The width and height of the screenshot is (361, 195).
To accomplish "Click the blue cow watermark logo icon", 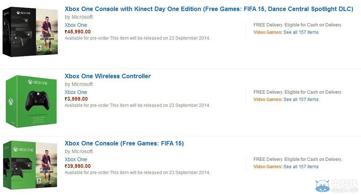I will coord(322,186).
